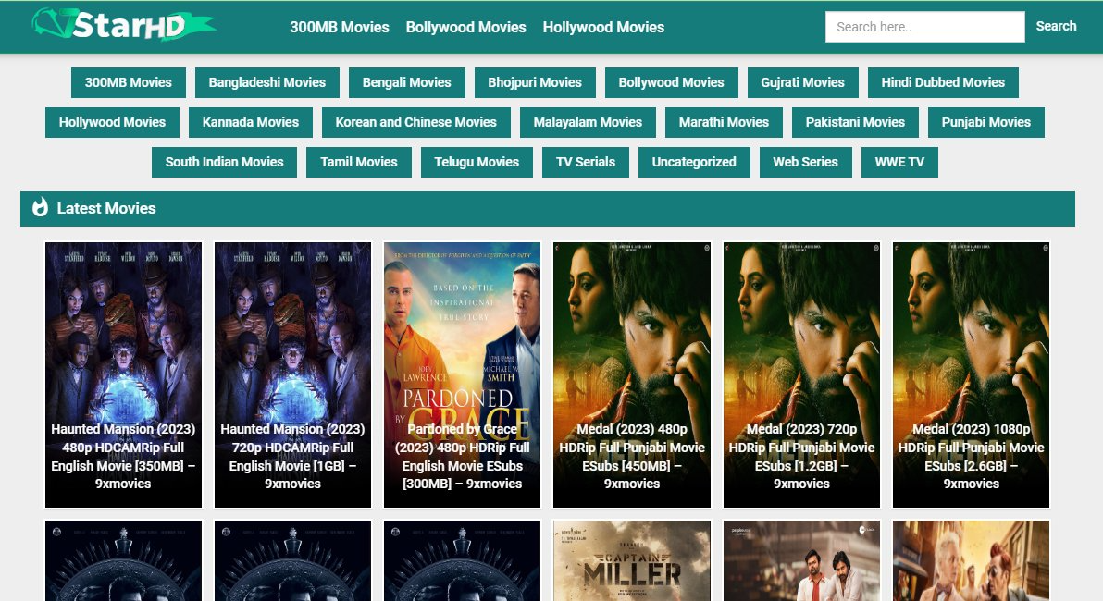
Task: Open the Captain Miller poster
Action: pyautogui.click(x=632, y=560)
